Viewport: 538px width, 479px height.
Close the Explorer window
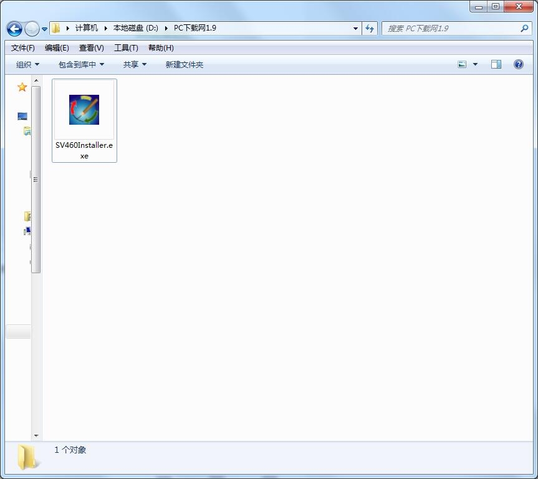click(x=519, y=6)
